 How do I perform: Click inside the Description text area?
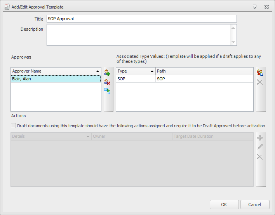(138, 35)
